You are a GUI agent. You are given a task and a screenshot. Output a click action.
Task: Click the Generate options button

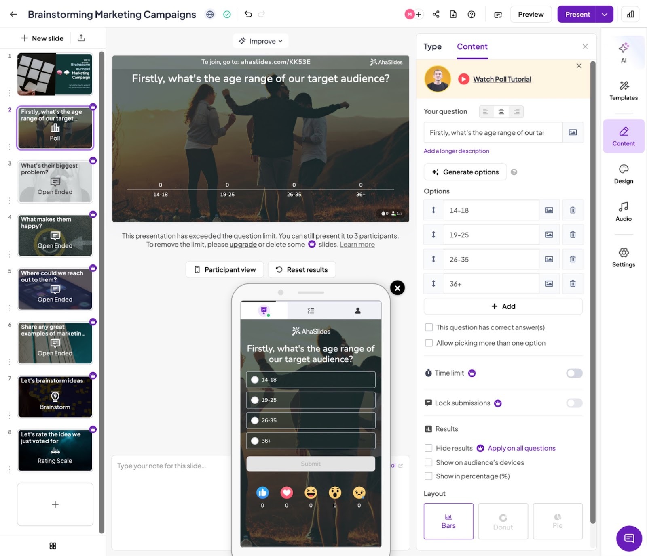tap(465, 172)
